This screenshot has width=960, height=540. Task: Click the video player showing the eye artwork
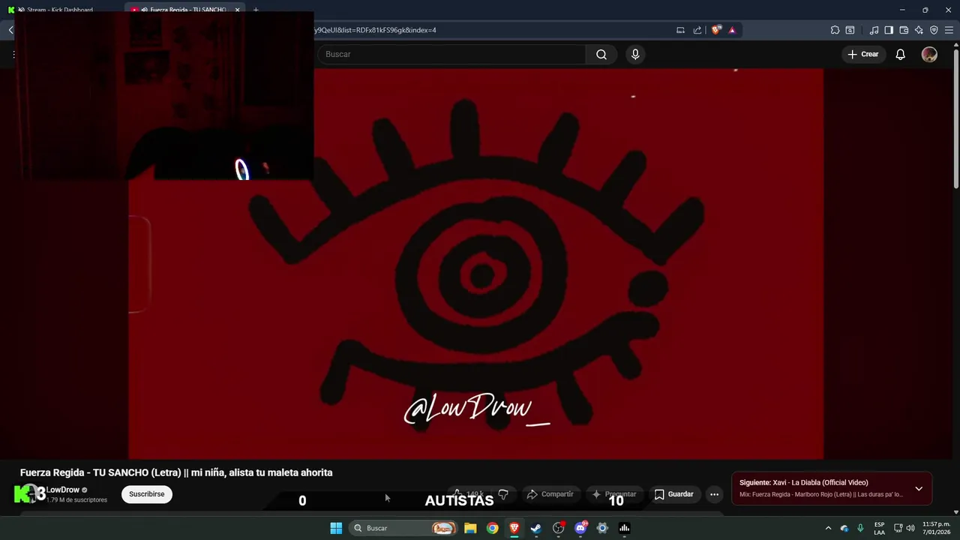(476, 262)
